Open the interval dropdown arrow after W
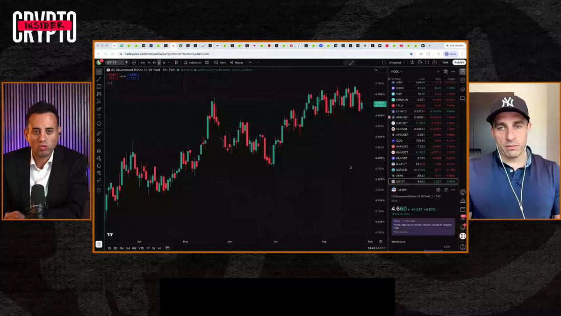561x316 pixels. (169, 62)
